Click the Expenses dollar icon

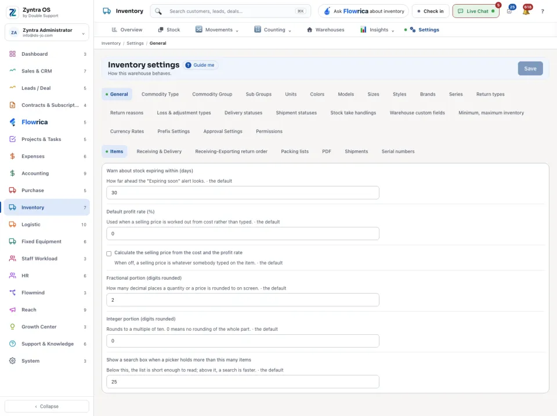[x=12, y=156]
